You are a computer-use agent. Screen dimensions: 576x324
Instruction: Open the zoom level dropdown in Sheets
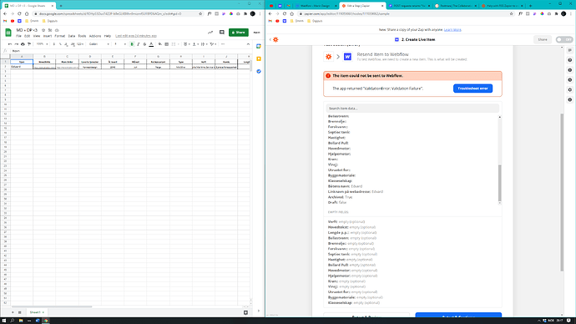click(x=43, y=44)
